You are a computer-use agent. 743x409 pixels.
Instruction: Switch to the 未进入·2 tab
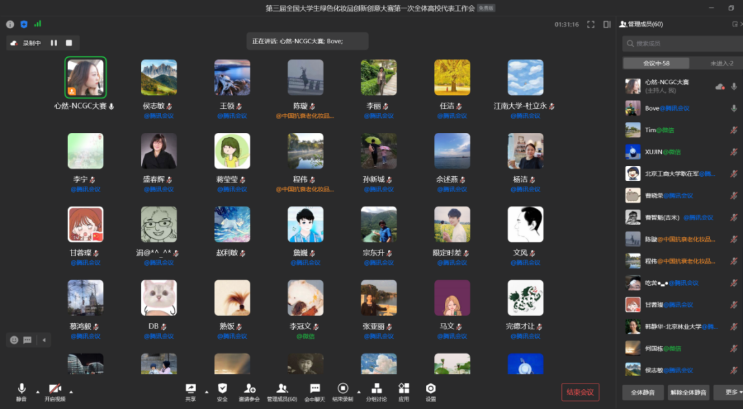pos(721,63)
